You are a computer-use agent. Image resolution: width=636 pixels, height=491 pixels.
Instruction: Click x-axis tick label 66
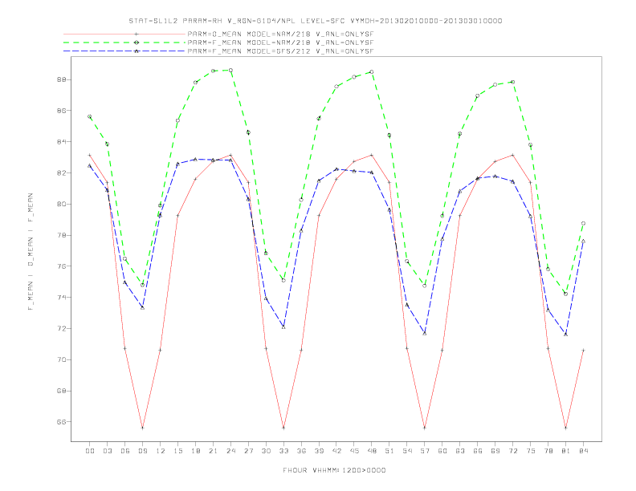tap(478, 451)
